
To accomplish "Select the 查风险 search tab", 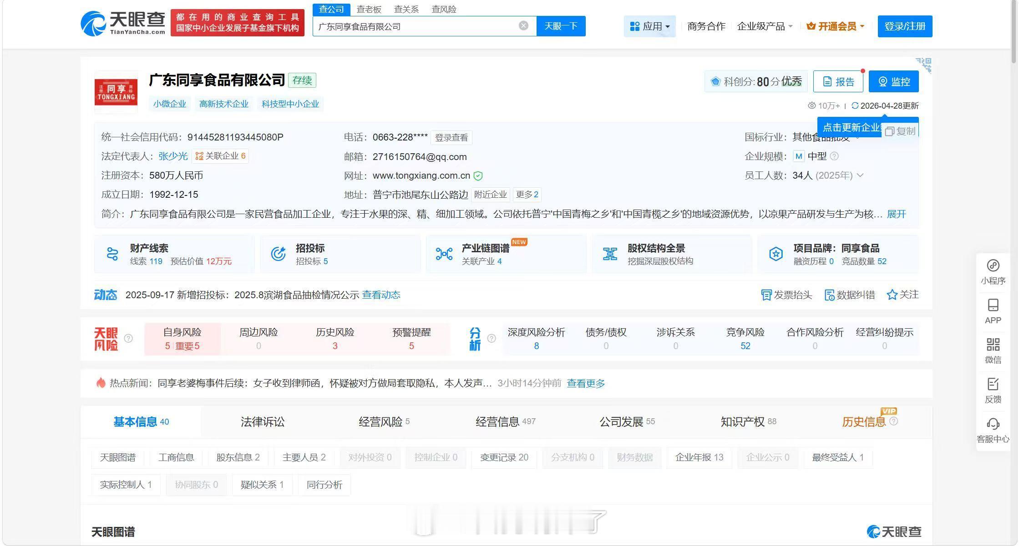I will (x=444, y=9).
